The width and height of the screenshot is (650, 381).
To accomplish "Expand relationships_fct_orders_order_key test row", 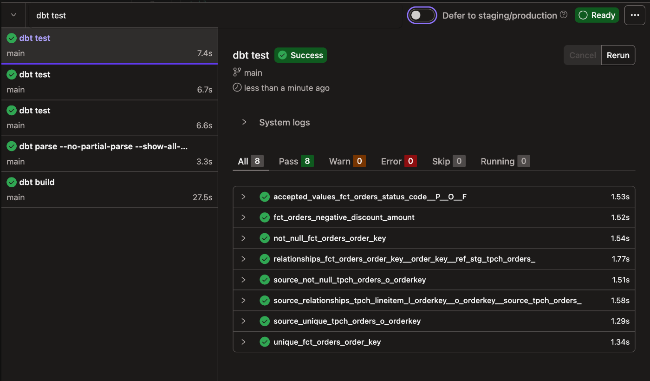I will (243, 259).
